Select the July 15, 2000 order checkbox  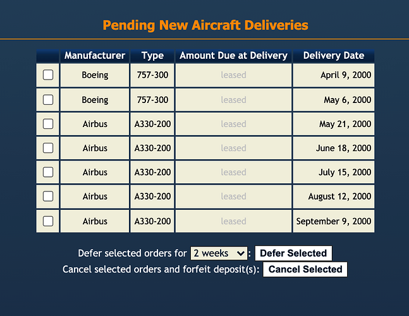point(48,173)
